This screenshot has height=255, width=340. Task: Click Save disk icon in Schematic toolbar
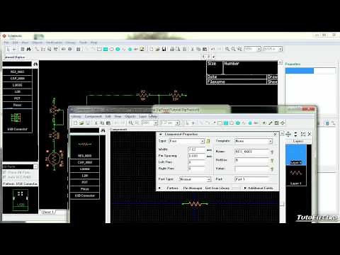click(164, 49)
